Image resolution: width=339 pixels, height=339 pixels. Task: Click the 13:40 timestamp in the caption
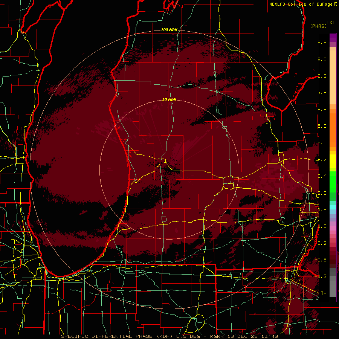[x=269, y=336]
